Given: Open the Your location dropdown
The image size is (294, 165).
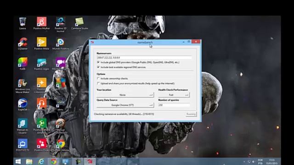Looking at the screenshot, I should [x=125, y=95].
